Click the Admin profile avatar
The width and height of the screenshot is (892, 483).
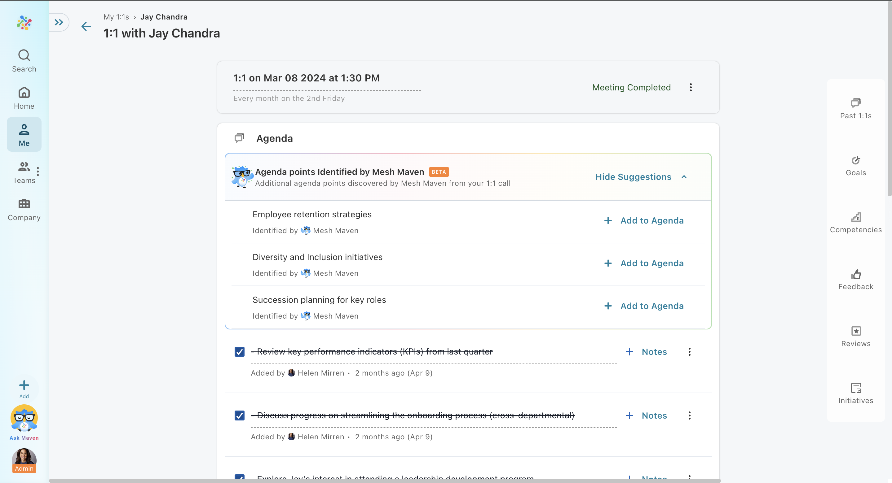[24, 459]
